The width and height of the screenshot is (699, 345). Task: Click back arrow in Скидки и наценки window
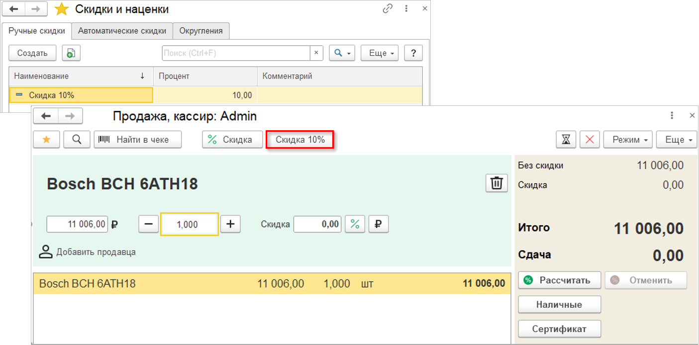tap(13, 9)
